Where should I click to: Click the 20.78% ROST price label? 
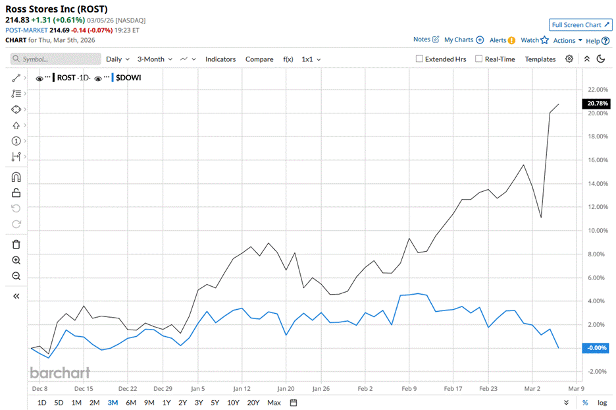[596, 103]
